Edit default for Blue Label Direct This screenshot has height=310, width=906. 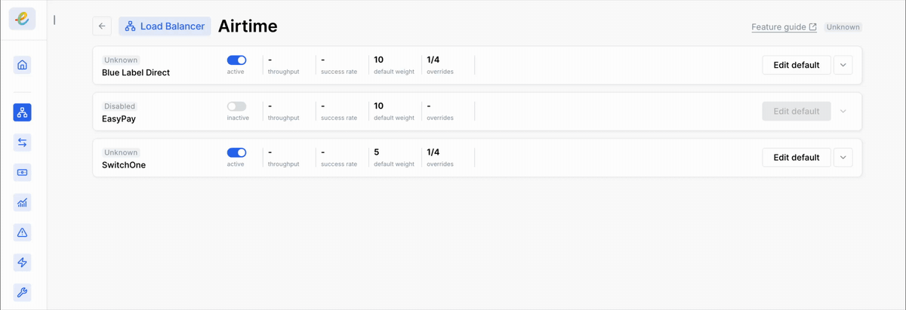[x=797, y=65]
